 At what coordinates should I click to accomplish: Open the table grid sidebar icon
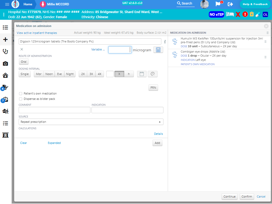(x=5, y=135)
